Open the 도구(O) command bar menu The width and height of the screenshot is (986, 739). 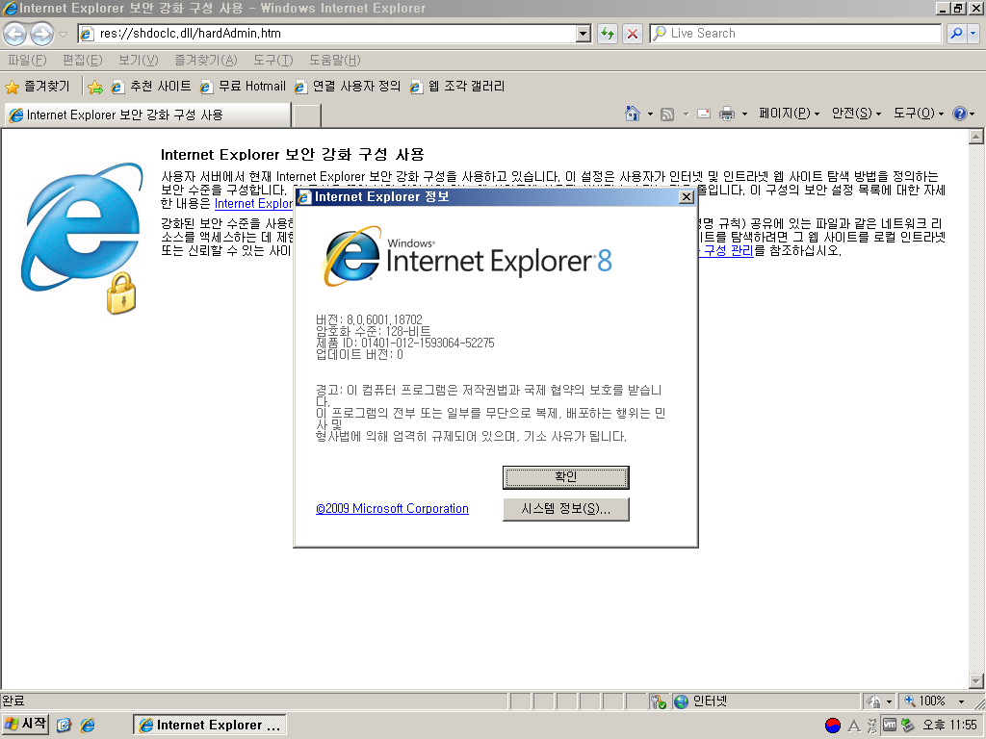[x=919, y=114]
